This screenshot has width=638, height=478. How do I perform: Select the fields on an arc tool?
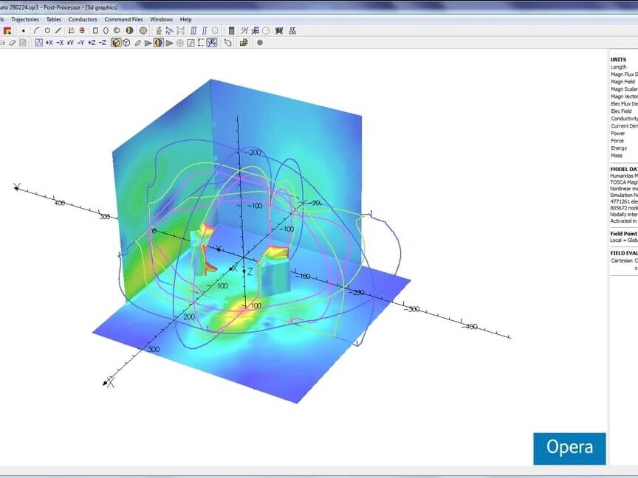pyautogui.click(x=35, y=31)
